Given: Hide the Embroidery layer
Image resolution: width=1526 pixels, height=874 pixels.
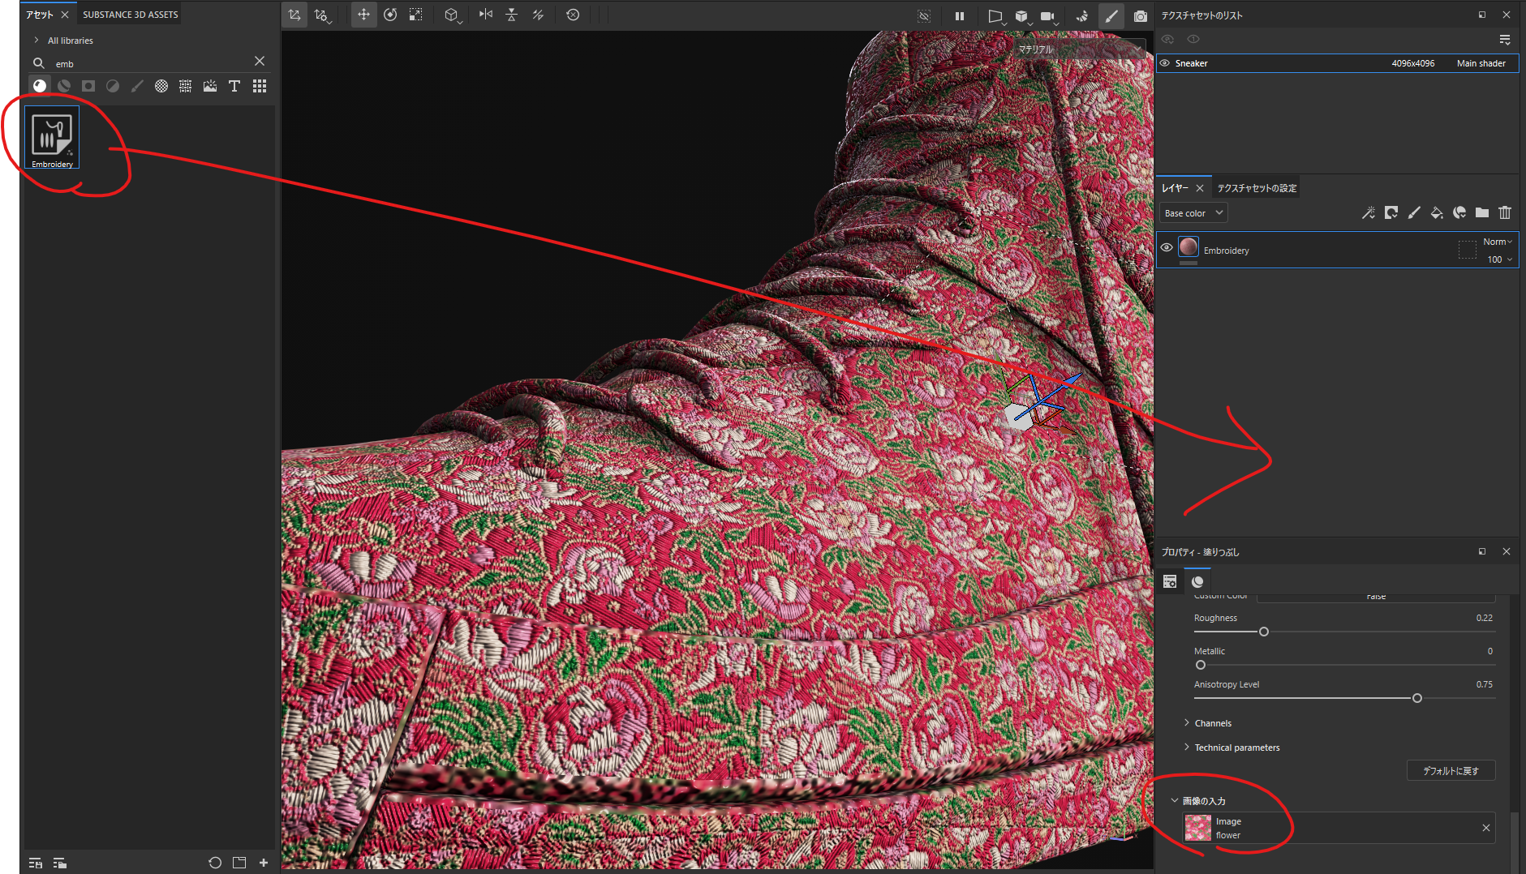Looking at the screenshot, I should coord(1167,247).
